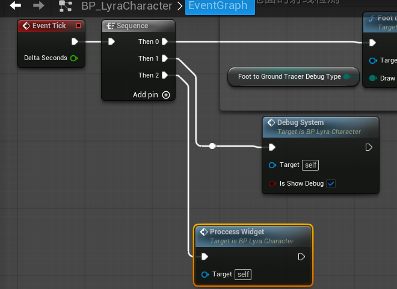Click the event diamond icon on Proccess Widget

[x=204, y=232]
